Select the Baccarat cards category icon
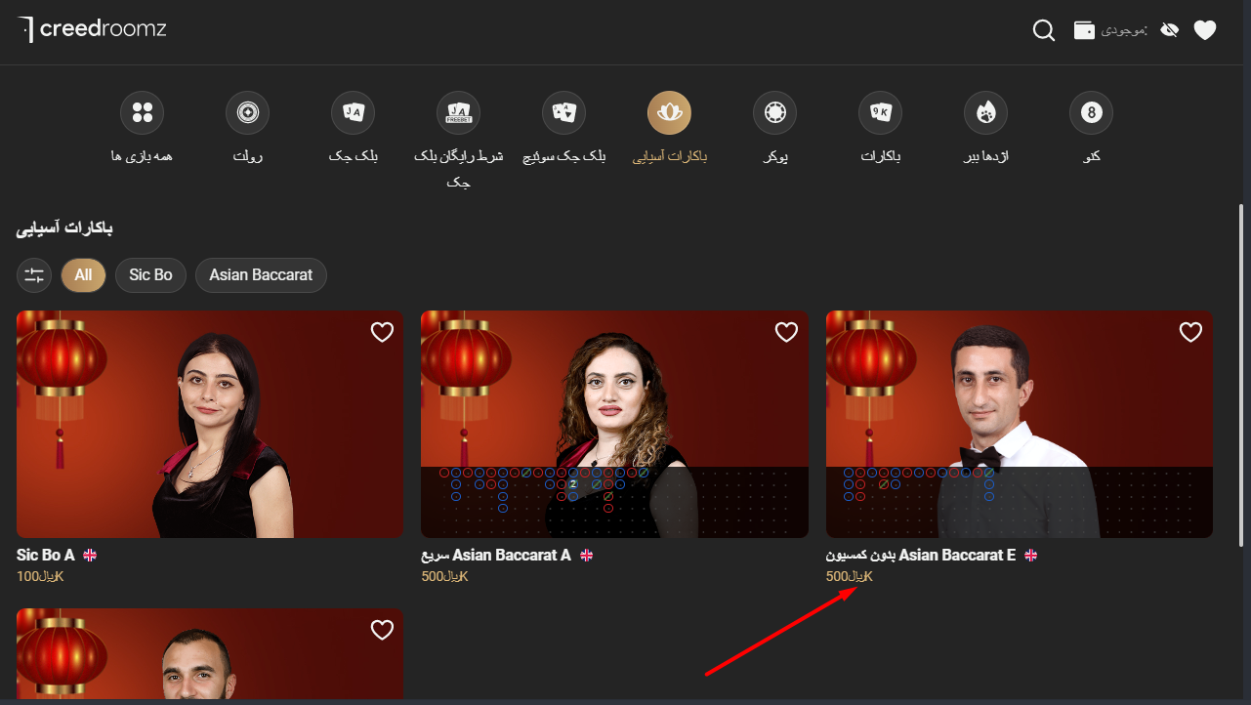The height and width of the screenshot is (705, 1251). (x=880, y=113)
